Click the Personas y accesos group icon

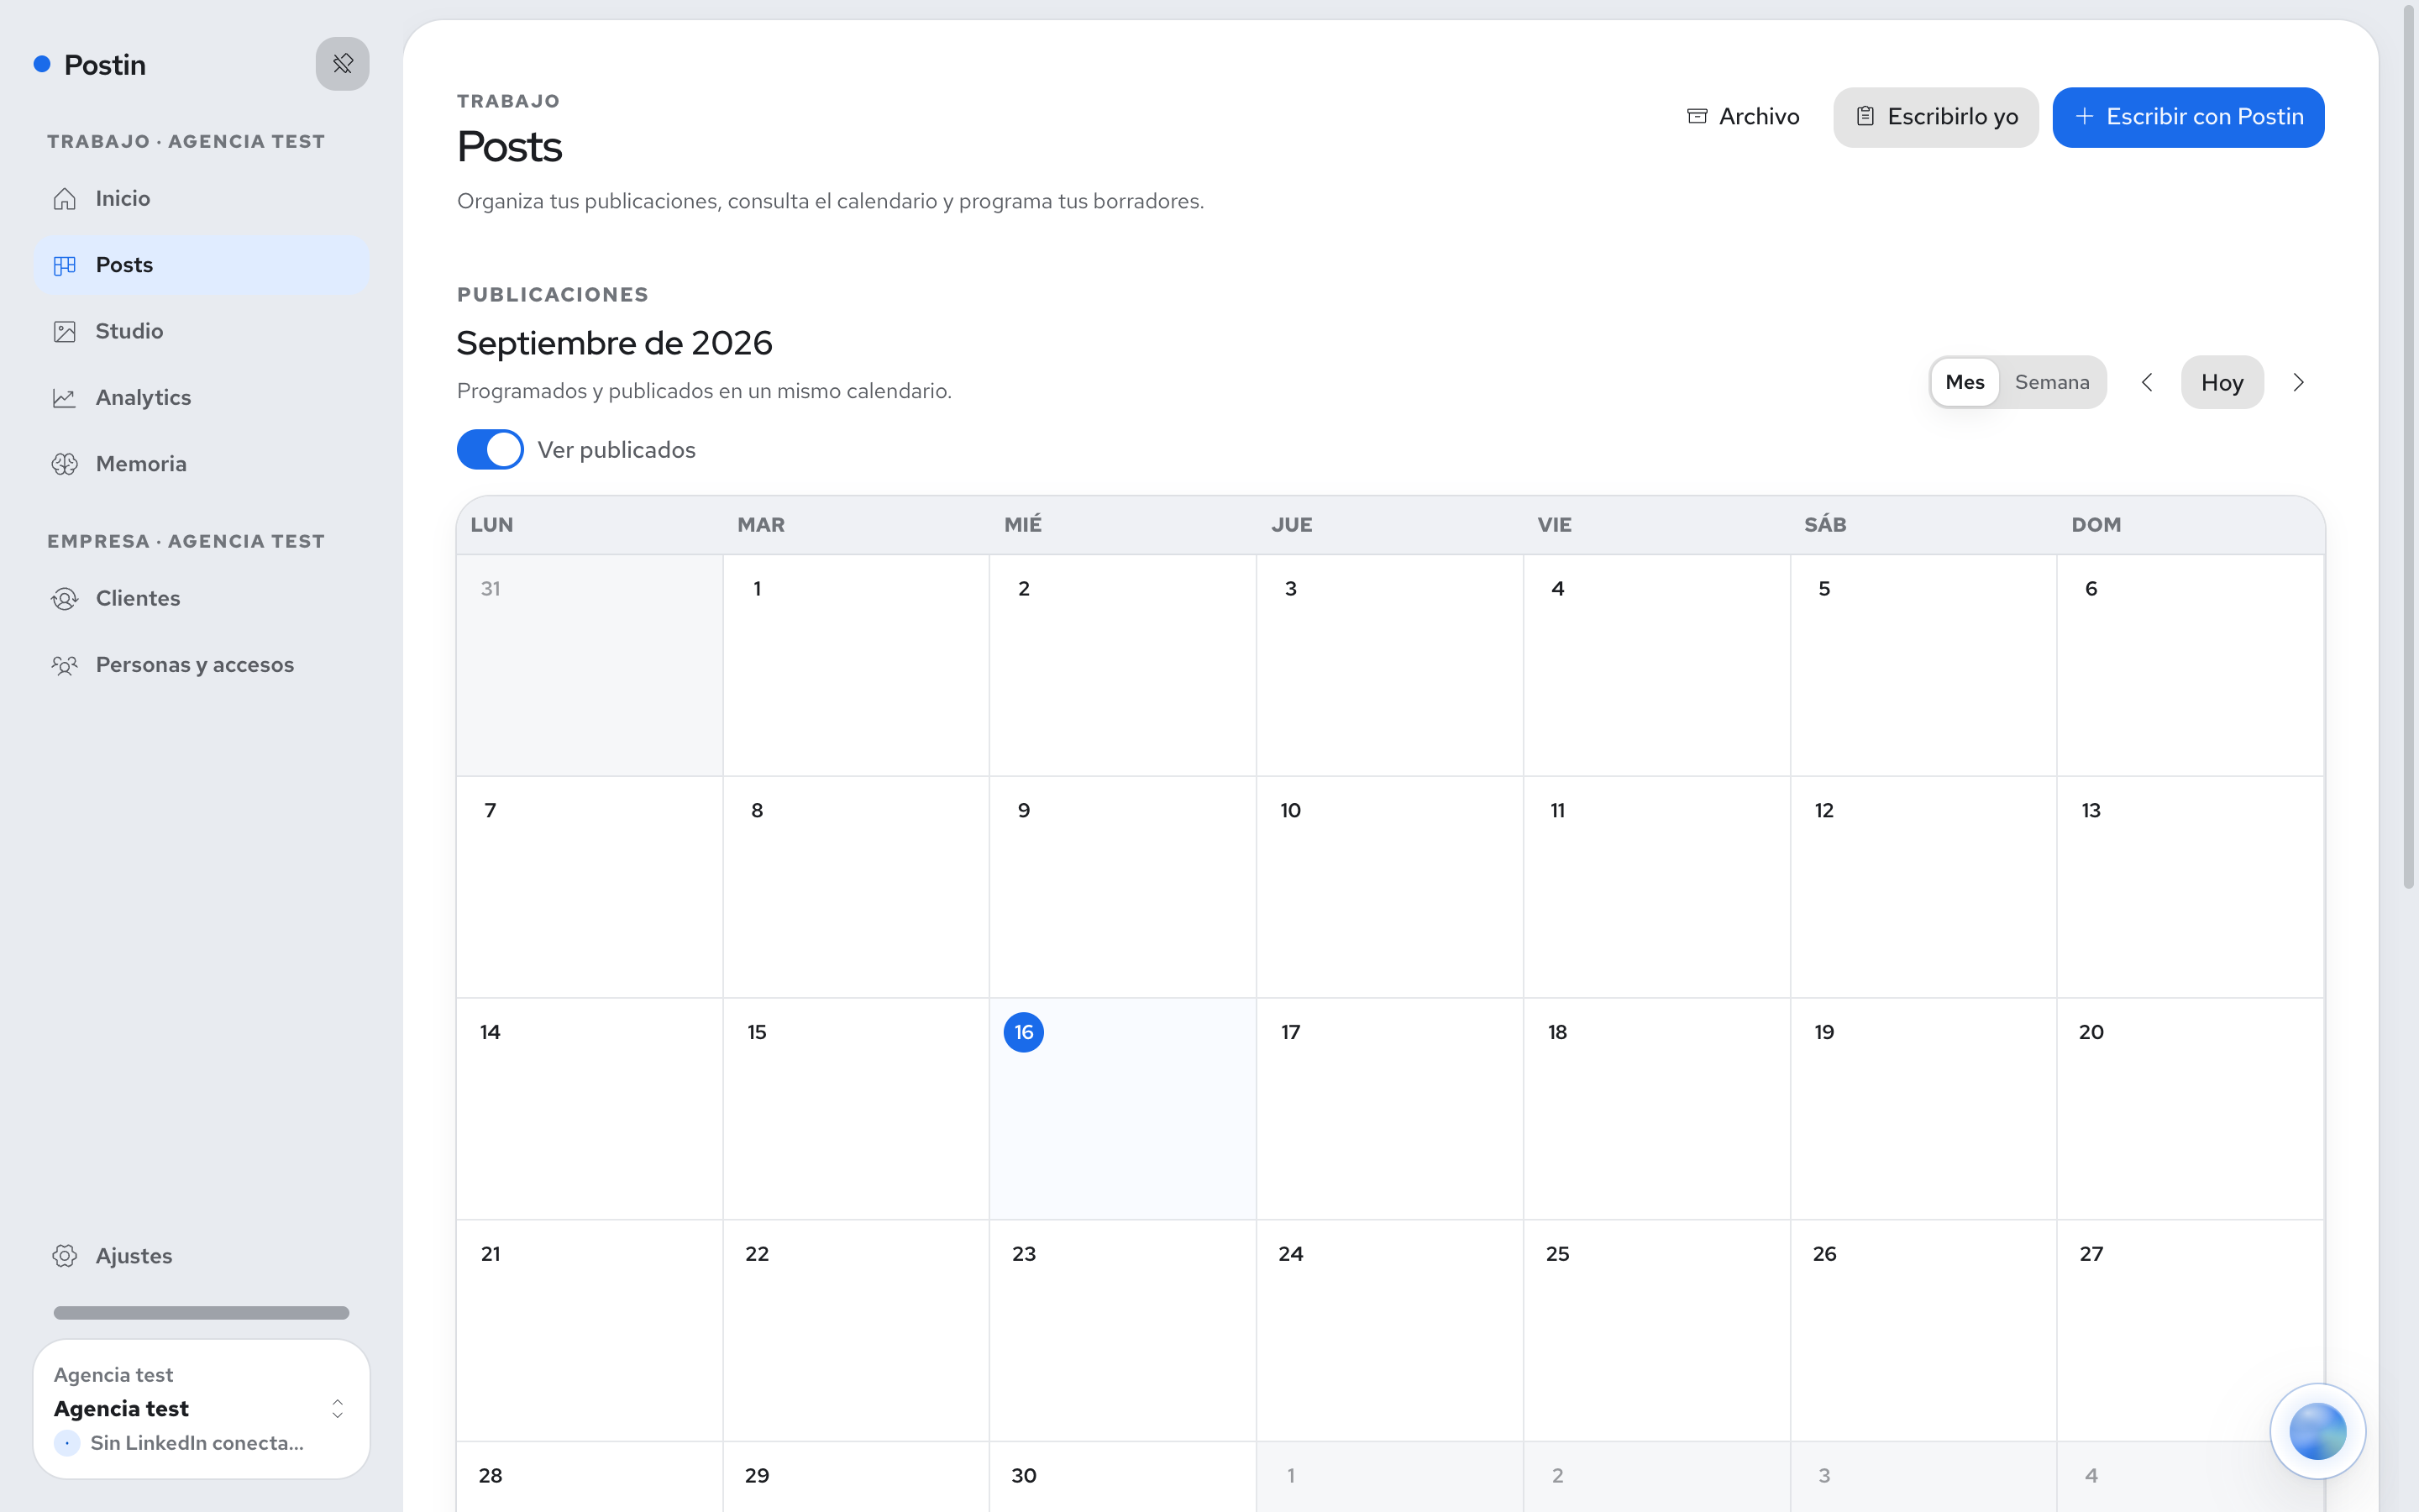click(x=65, y=665)
